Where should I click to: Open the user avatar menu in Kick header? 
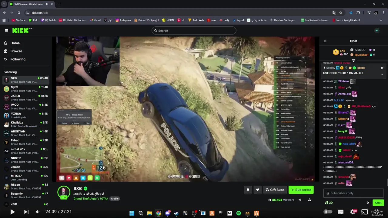click(x=377, y=31)
